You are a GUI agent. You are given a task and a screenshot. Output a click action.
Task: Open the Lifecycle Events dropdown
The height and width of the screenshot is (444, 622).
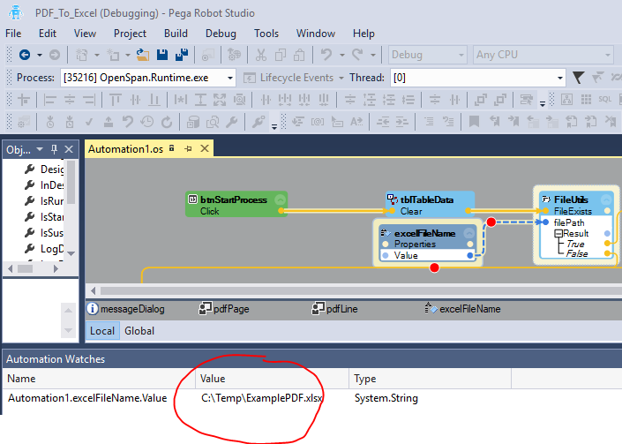coord(341,78)
